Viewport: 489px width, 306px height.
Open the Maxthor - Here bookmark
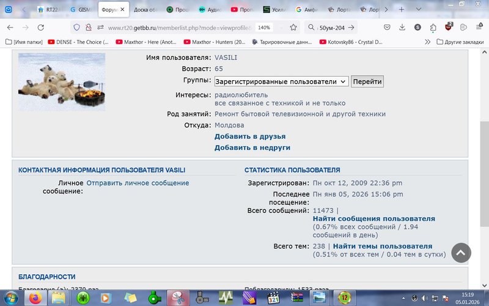[146, 42]
